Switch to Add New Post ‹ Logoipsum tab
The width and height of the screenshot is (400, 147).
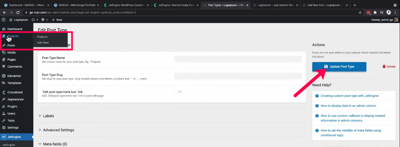[325, 5]
